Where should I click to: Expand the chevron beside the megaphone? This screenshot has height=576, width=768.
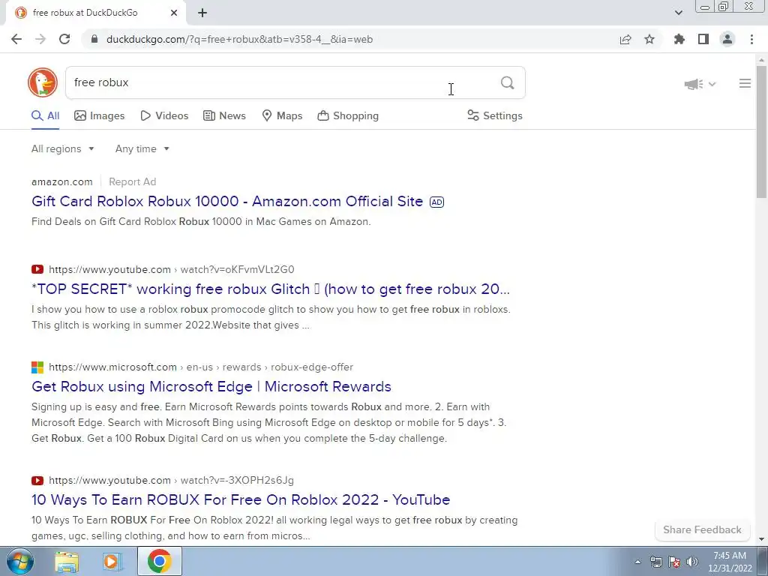tap(712, 84)
